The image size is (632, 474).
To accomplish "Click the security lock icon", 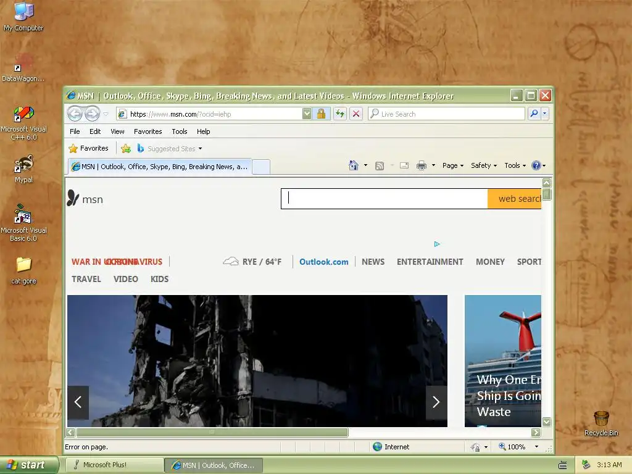I will pos(321,114).
